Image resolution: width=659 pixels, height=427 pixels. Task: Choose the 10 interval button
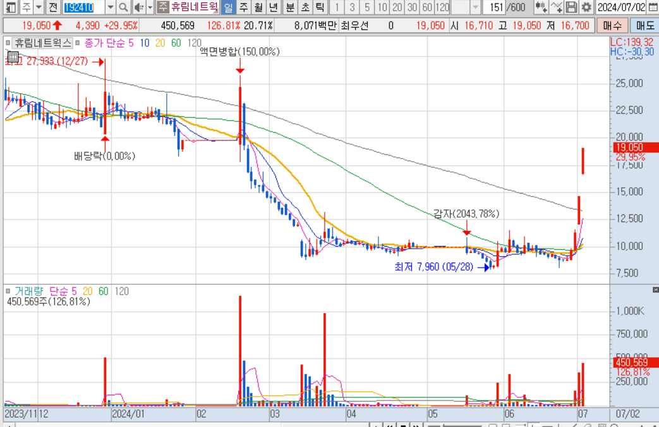pos(382,7)
